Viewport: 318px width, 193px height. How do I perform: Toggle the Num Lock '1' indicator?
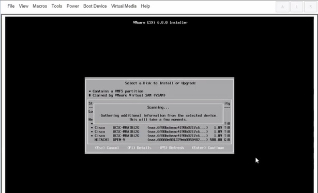coord(296,7)
